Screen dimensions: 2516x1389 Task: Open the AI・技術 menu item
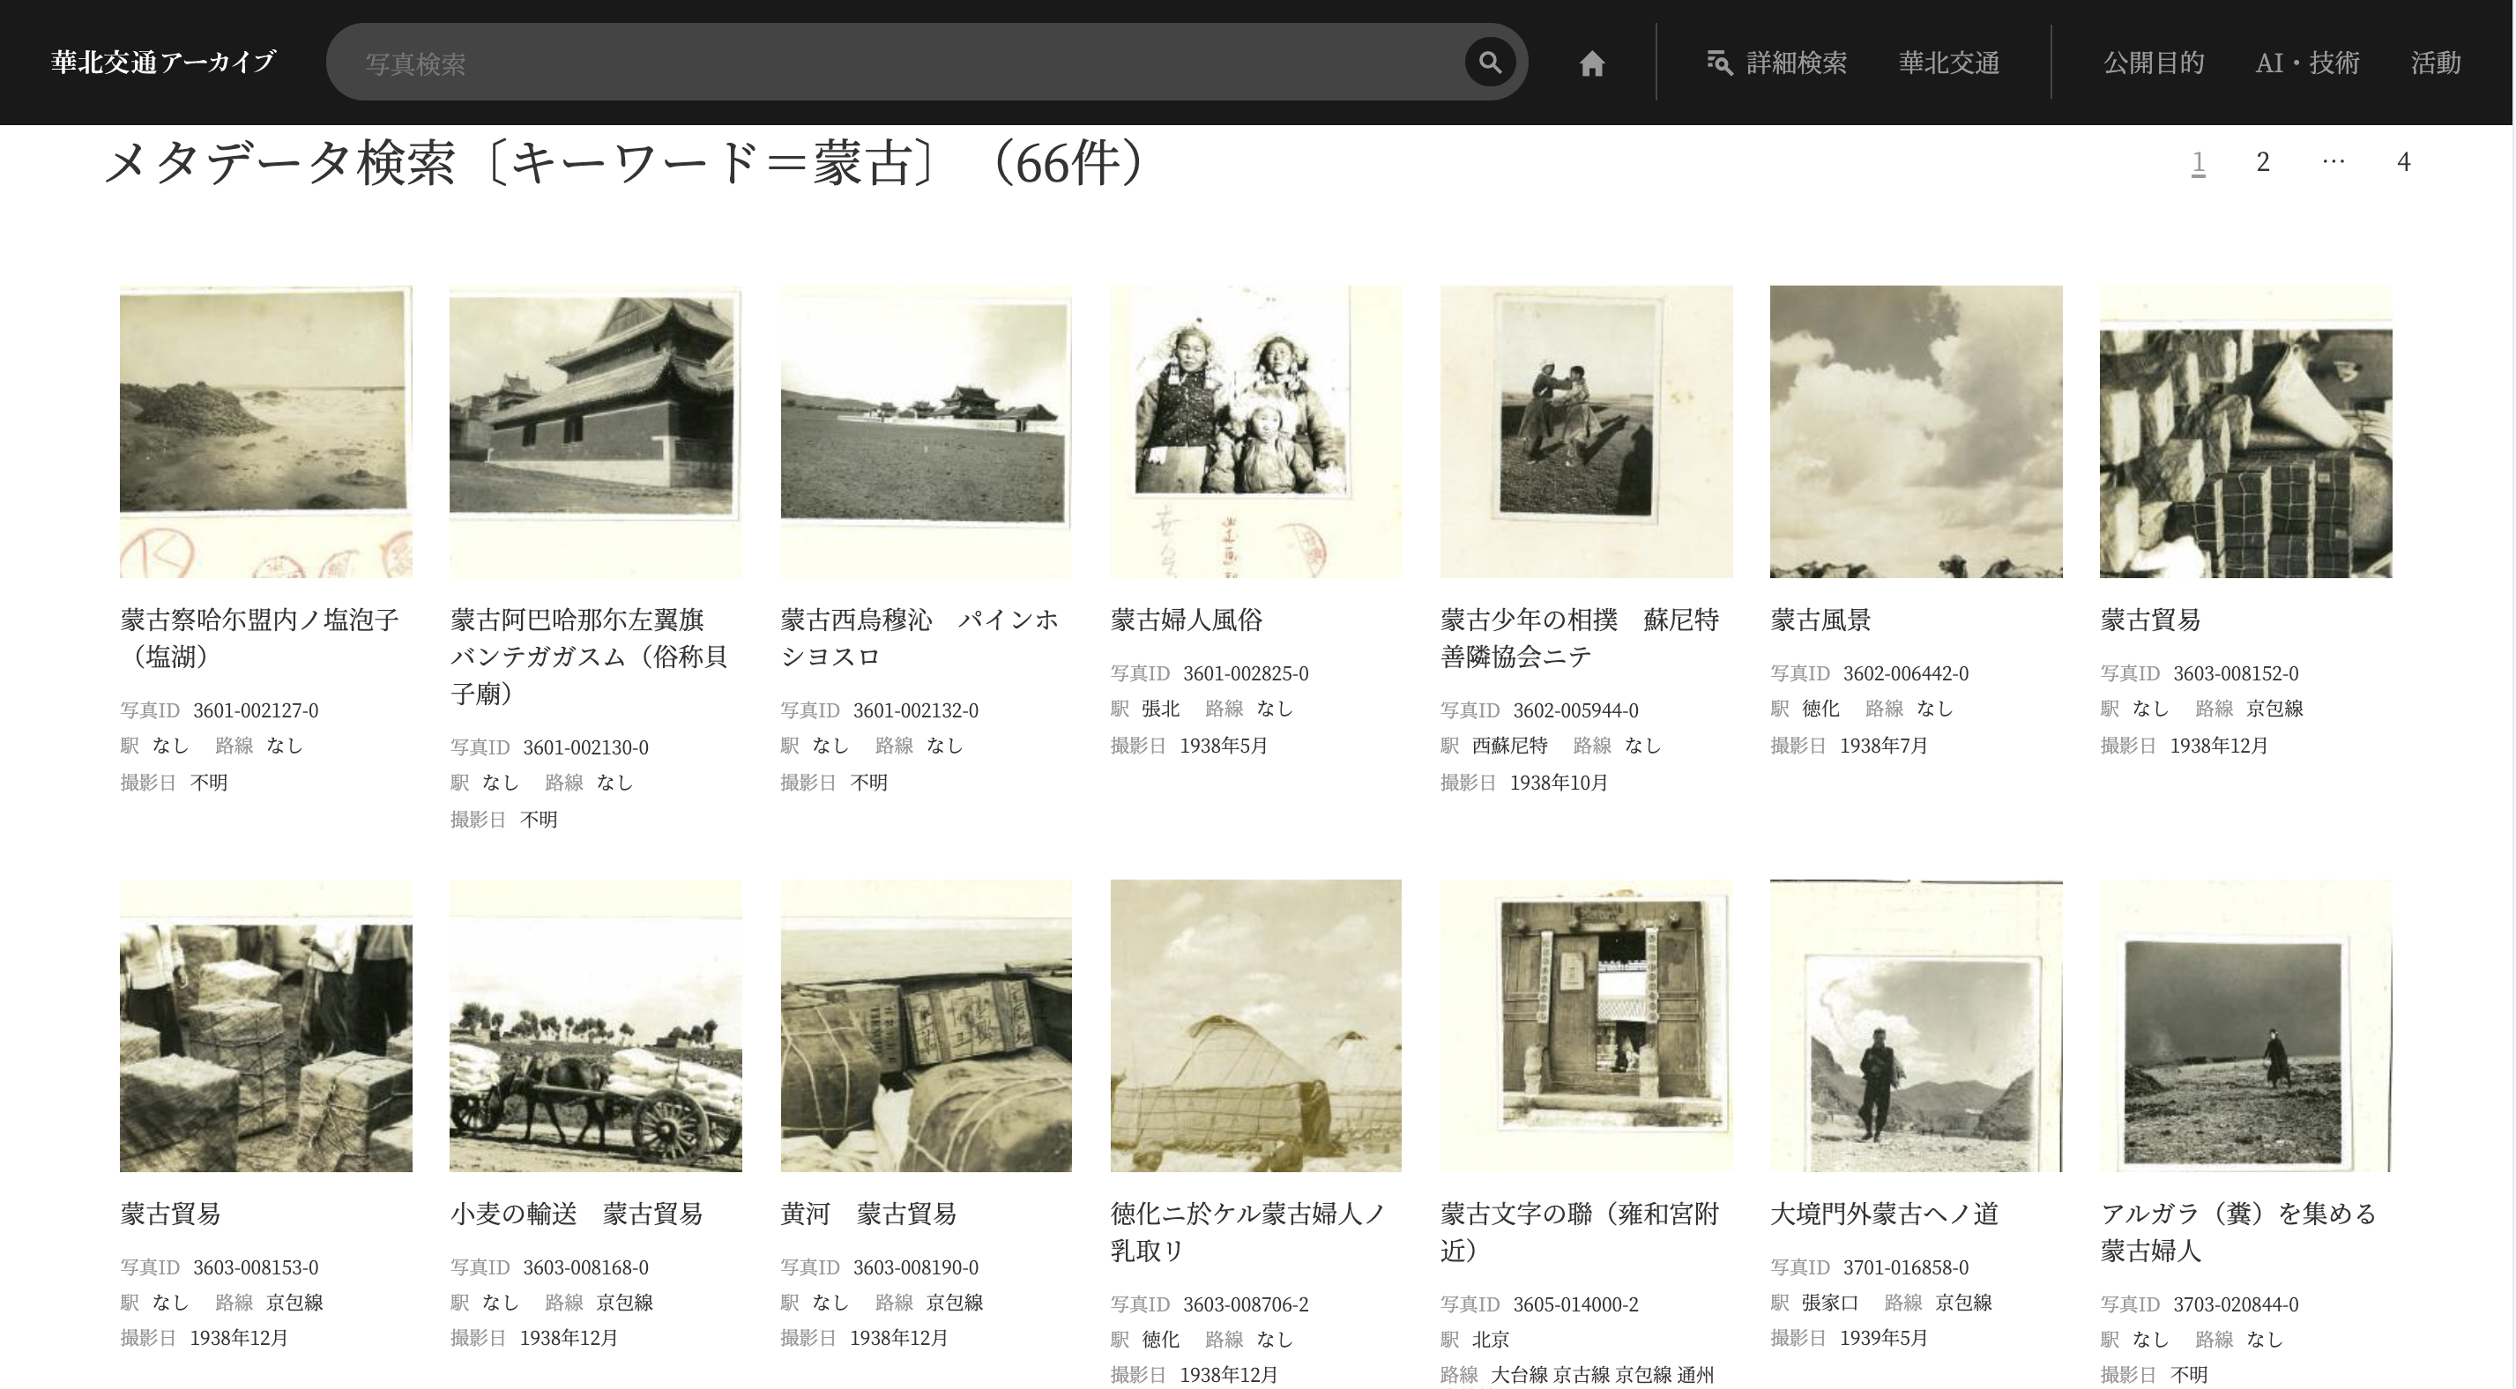pyautogui.click(x=2307, y=63)
